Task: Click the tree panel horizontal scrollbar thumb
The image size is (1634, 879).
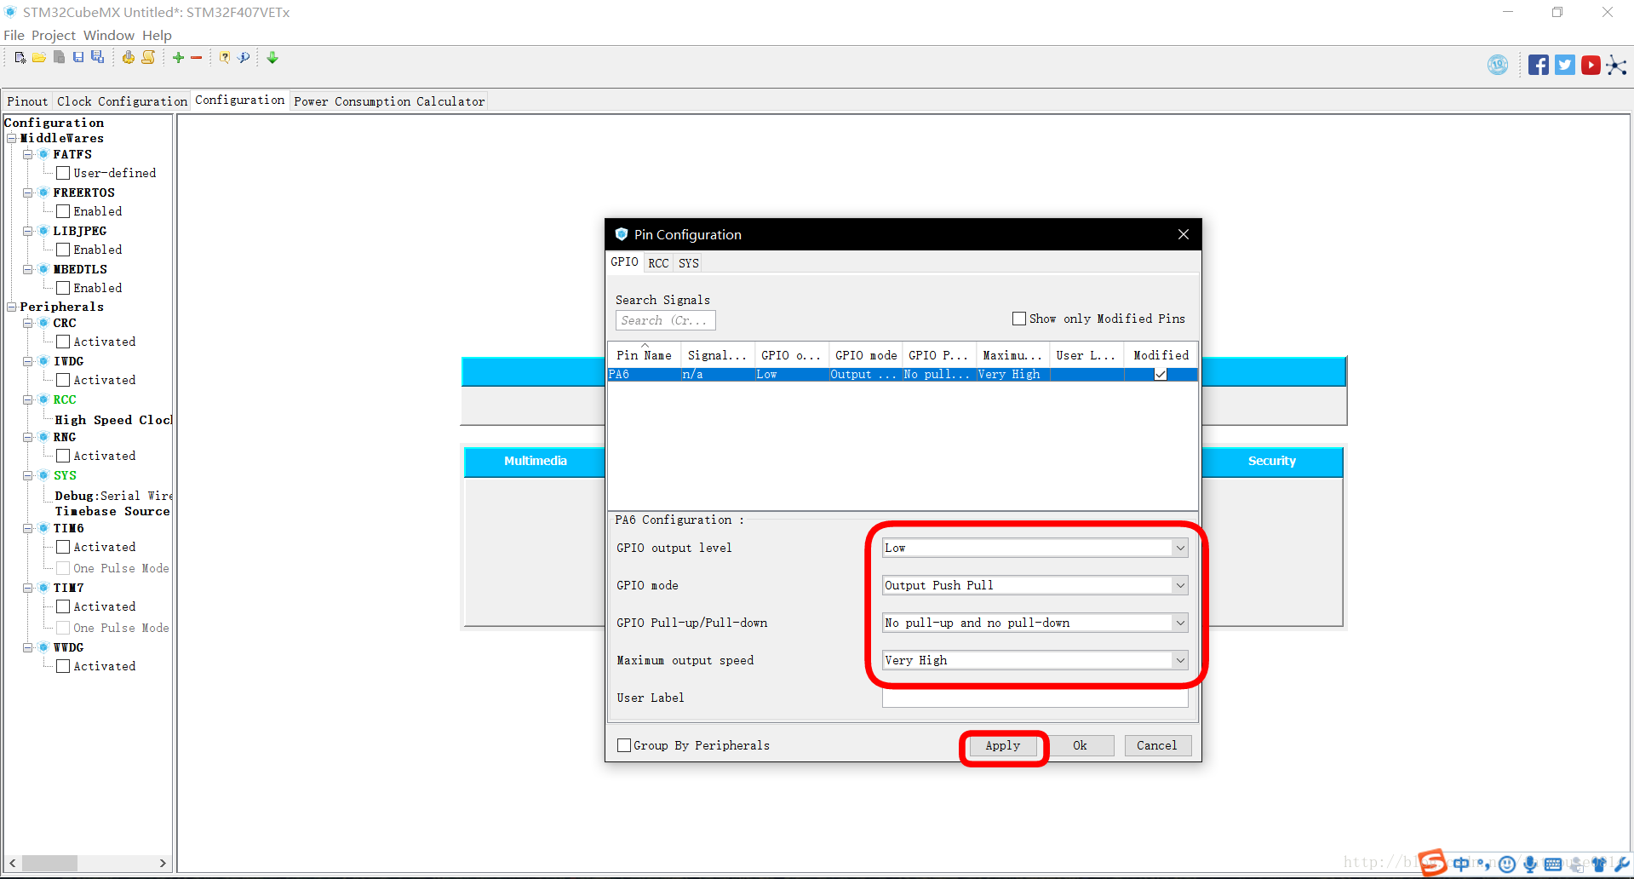Action: (49, 863)
